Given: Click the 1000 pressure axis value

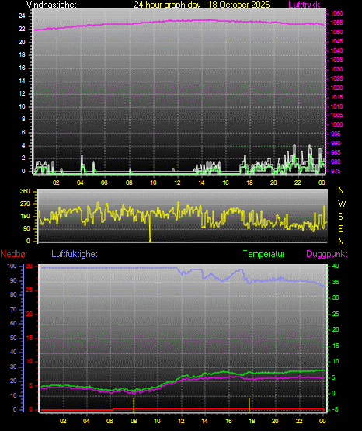Looking at the screenshot, I should click(336, 124).
